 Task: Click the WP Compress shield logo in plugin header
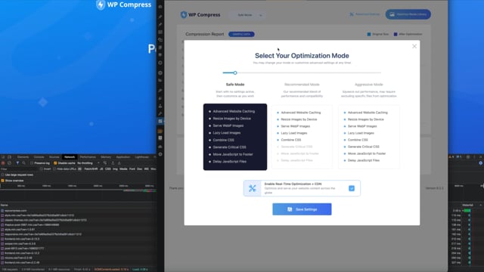click(x=184, y=14)
